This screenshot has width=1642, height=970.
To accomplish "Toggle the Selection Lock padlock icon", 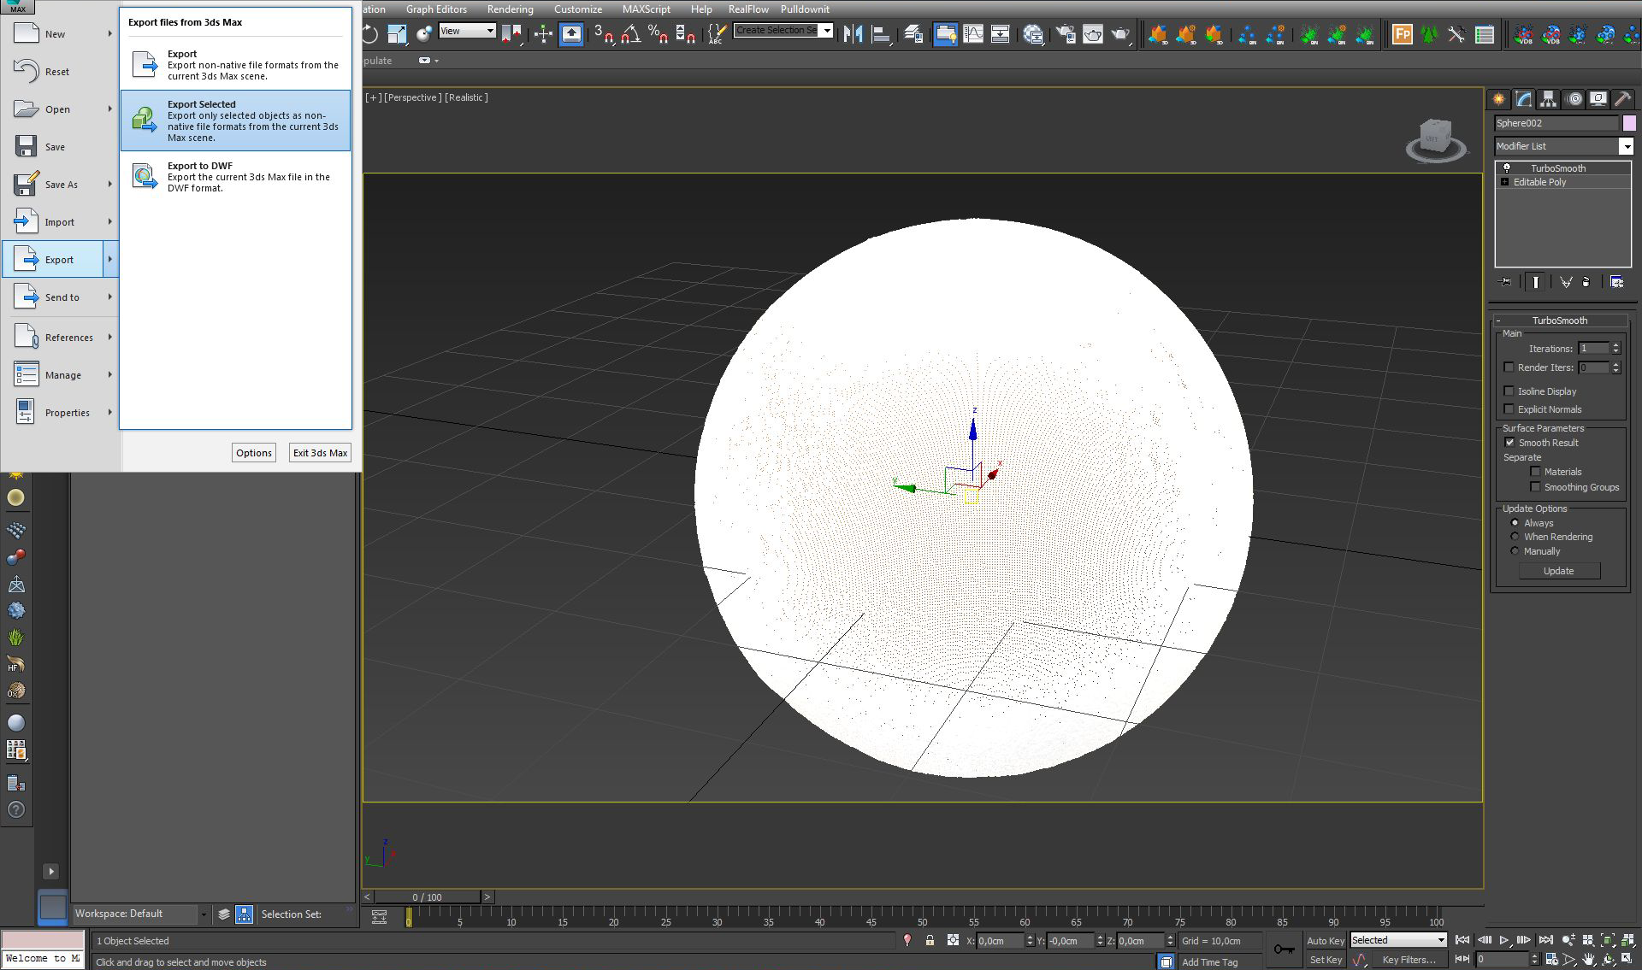I will point(930,940).
